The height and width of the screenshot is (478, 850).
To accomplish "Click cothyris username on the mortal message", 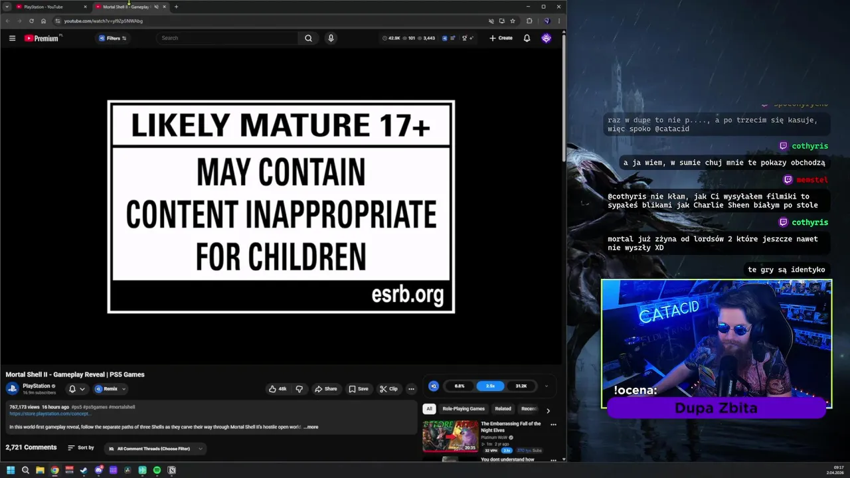I will 809,222.
